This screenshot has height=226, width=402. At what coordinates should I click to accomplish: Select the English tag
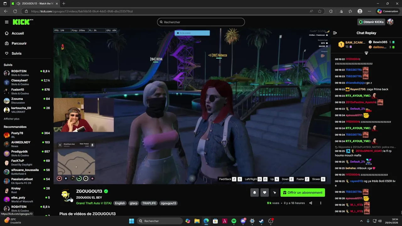pos(120,203)
